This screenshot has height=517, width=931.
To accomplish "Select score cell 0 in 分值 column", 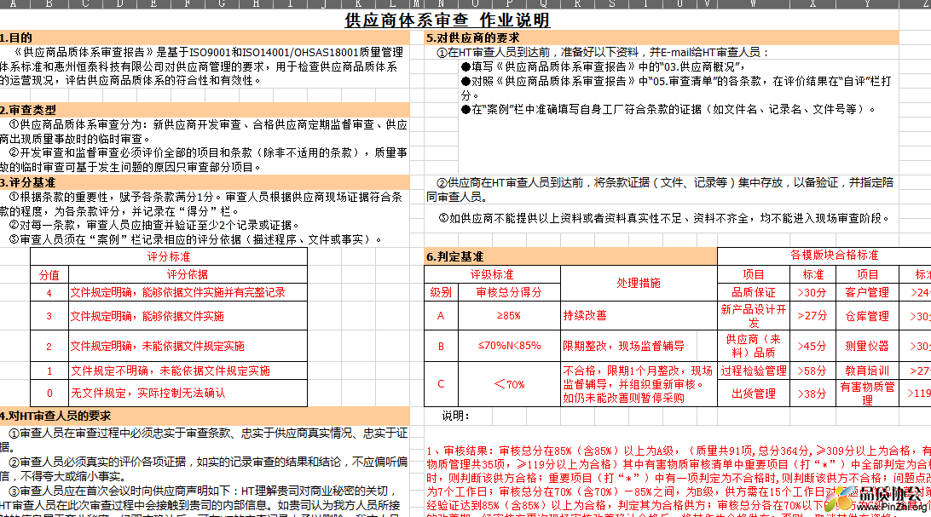I will [x=49, y=393].
